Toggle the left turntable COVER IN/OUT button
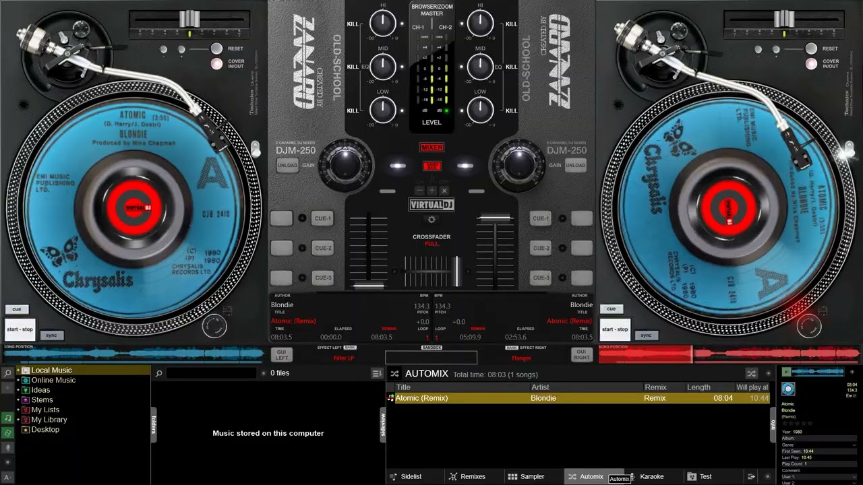863x485 pixels. click(216, 64)
